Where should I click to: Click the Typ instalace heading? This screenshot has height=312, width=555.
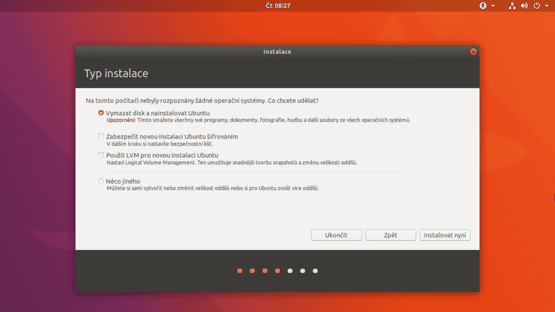click(116, 73)
